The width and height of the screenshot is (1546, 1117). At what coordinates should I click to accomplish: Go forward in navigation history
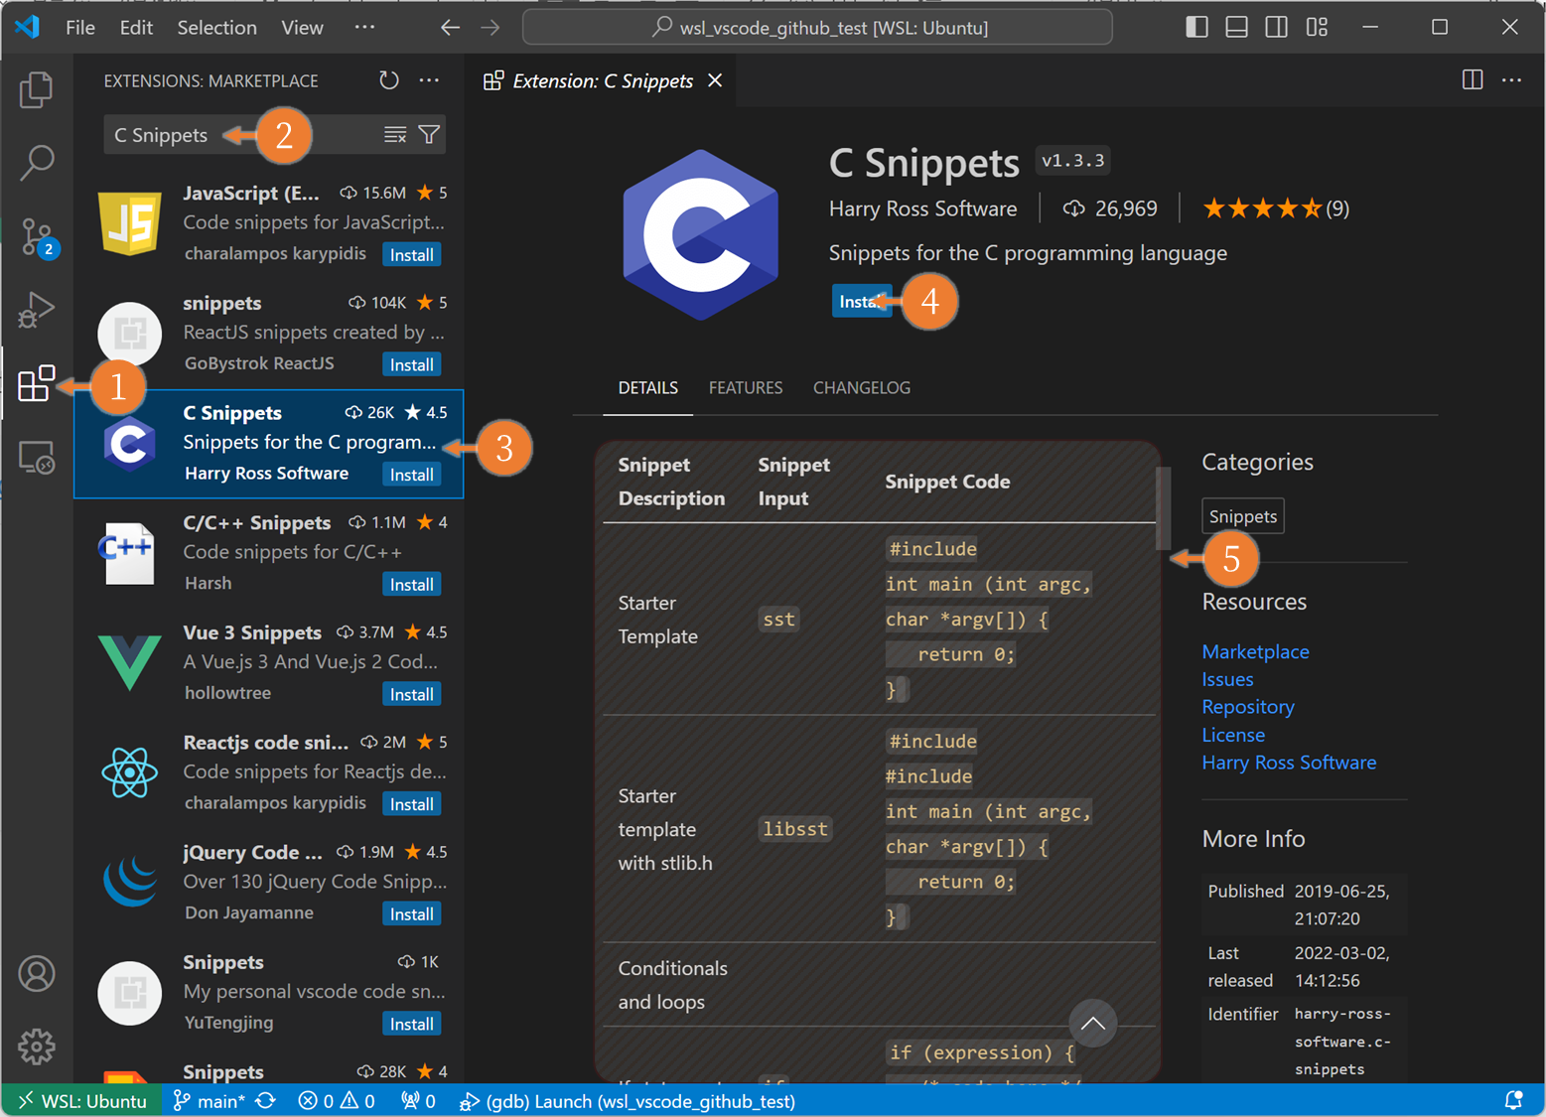(491, 28)
